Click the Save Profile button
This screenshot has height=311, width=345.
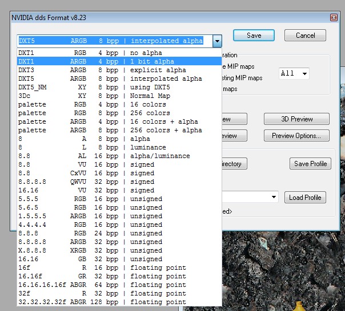tap(310, 164)
